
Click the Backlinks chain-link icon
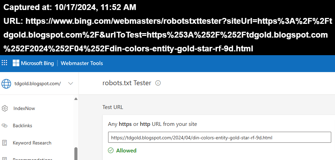coord(5,126)
